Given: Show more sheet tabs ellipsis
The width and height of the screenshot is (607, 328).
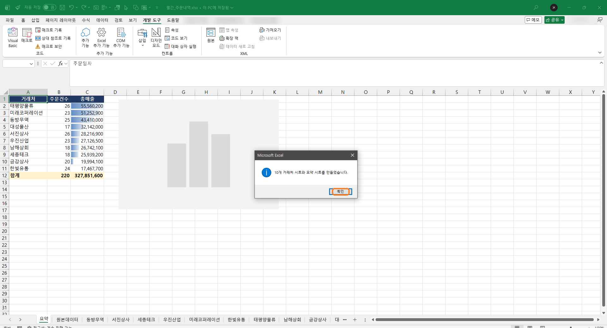Looking at the screenshot, I should coord(345,319).
